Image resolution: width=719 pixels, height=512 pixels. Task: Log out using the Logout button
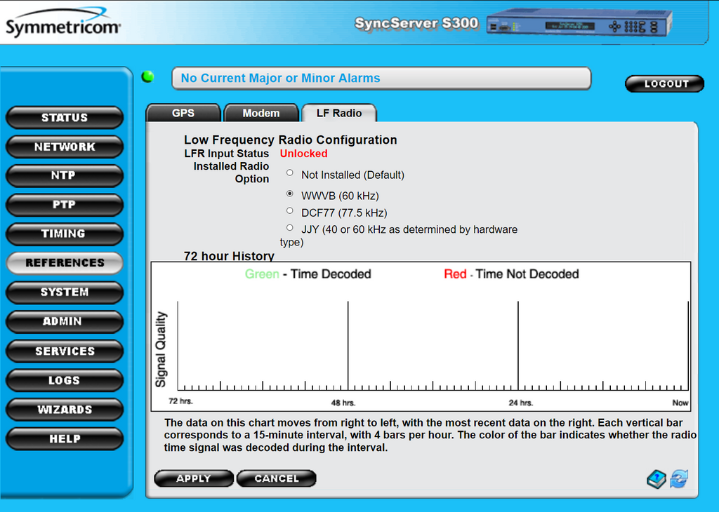(664, 83)
